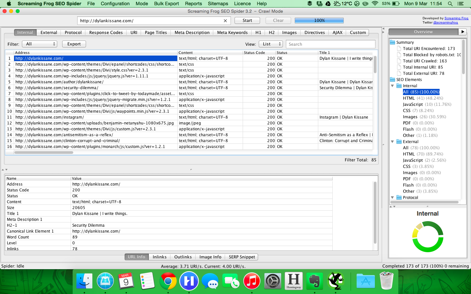This screenshot has height=294, width=471.
Task: Open Reminders from the dock
Action: click(147, 281)
